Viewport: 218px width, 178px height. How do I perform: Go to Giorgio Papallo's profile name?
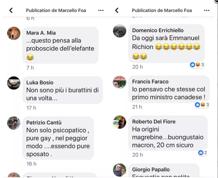tap(151, 169)
